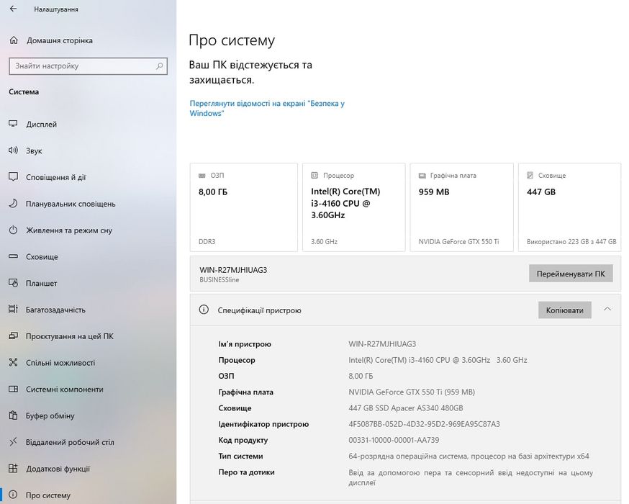The height and width of the screenshot is (504, 629).
Task: Click the Копіювати button
Action: (x=564, y=310)
